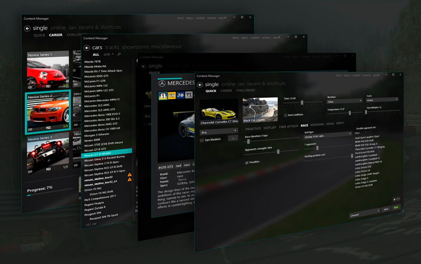Click the Go! button

(396, 207)
